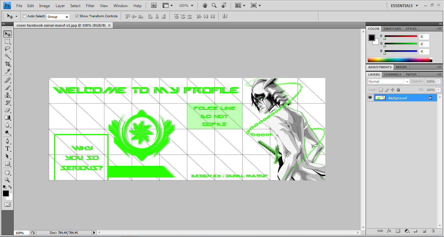444x237 pixels.
Task: Toggle lock all
Action: (398, 90)
